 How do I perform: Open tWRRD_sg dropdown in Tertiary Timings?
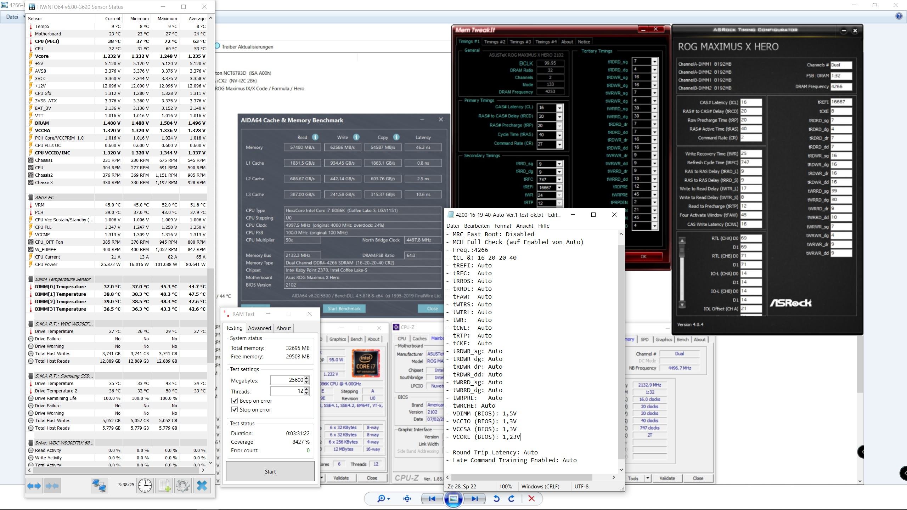click(654, 109)
